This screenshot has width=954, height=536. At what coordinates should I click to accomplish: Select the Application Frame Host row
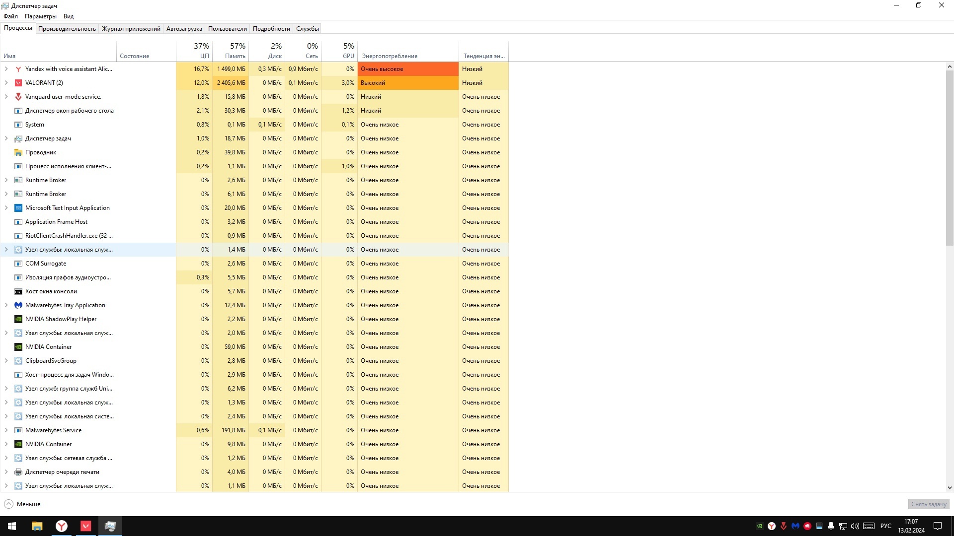tap(254, 222)
